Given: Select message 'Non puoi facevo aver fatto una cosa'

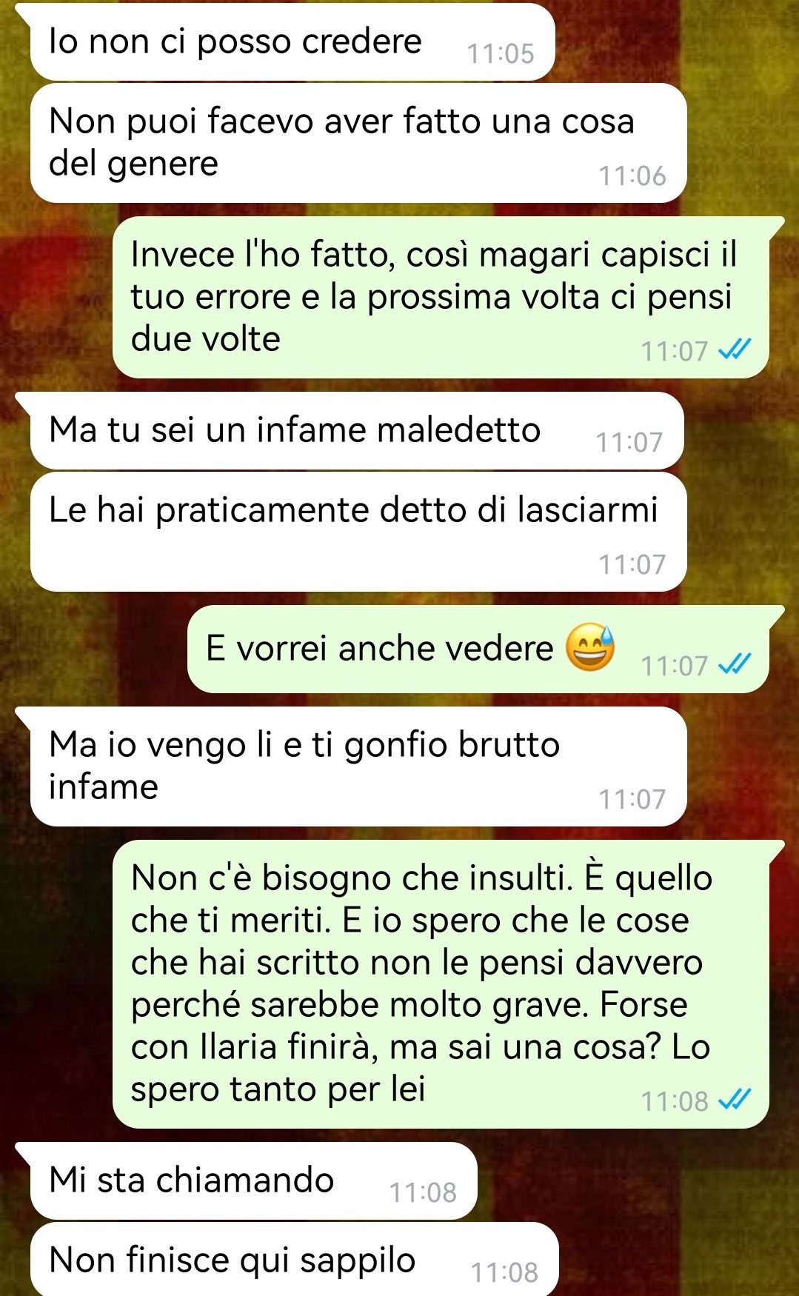Looking at the screenshot, I should click(x=358, y=143).
